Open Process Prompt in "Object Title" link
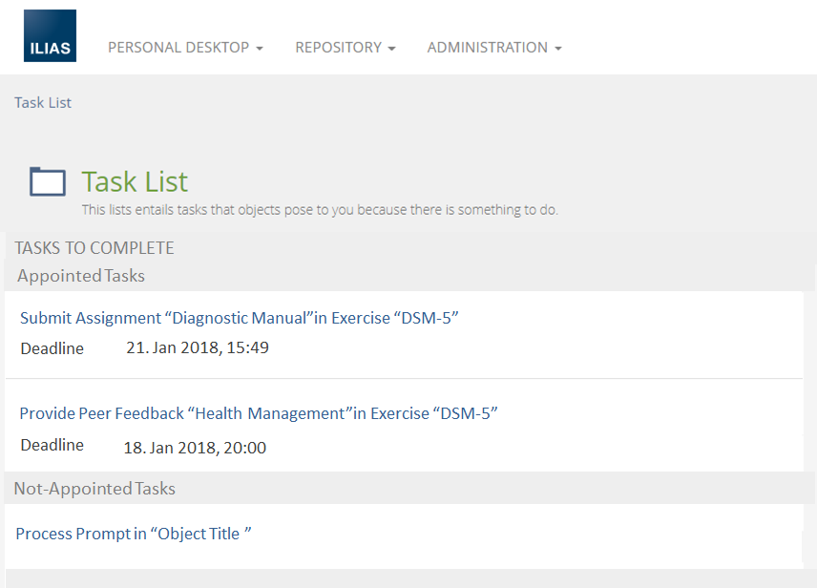 [x=134, y=534]
